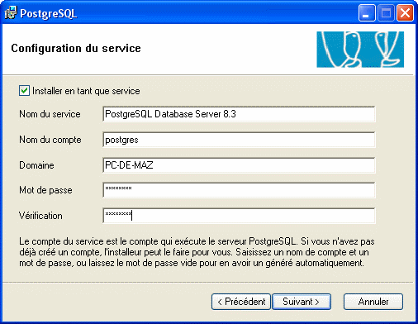Click the 'Configuration du service' heading
418x324 pixels.
[x=76, y=48]
